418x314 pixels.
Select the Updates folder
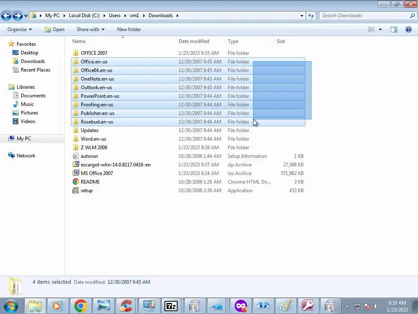[x=188, y=130]
